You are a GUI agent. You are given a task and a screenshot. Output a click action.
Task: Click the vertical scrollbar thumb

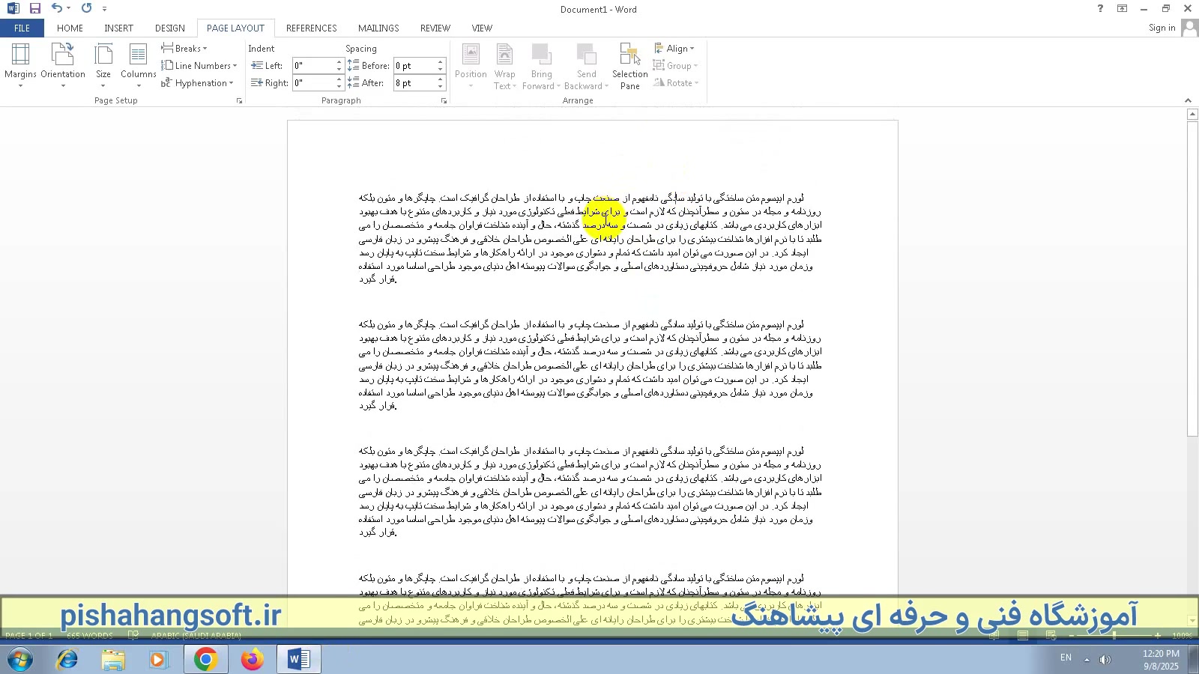click(x=1192, y=278)
